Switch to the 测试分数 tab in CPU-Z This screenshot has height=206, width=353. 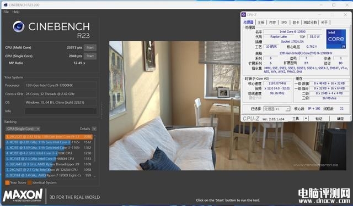pos(310,23)
